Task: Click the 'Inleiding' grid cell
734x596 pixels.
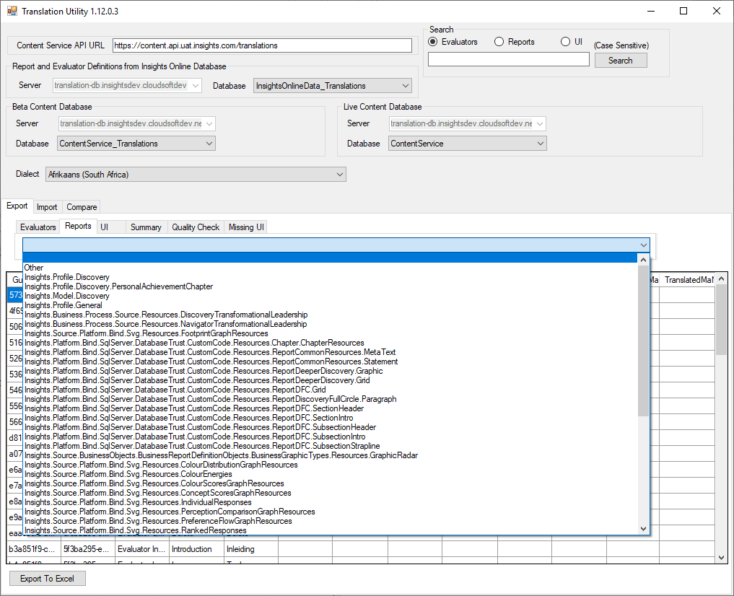Action: coord(251,549)
